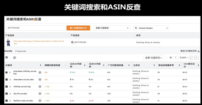Expand cherokee infinity scrub top row chevron
The image size is (202, 105).
[10, 72]
